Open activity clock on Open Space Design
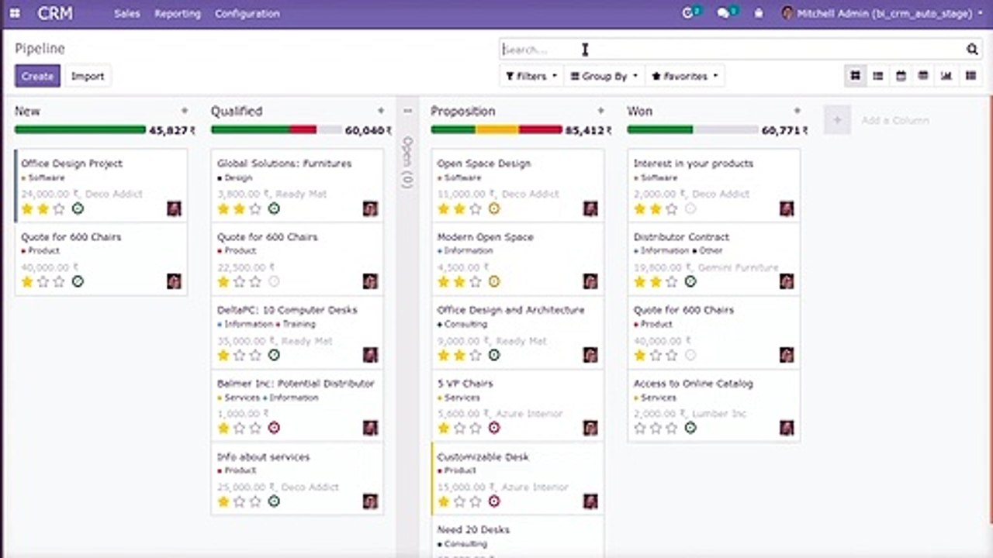993x558 pixels. [x=494, y=208]
